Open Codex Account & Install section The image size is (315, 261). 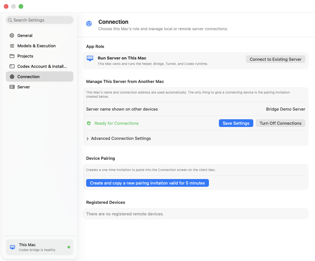click(39, 66)
